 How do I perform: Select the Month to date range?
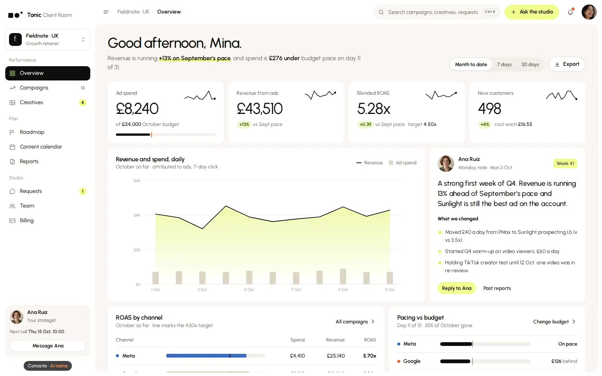click(471, 65)
